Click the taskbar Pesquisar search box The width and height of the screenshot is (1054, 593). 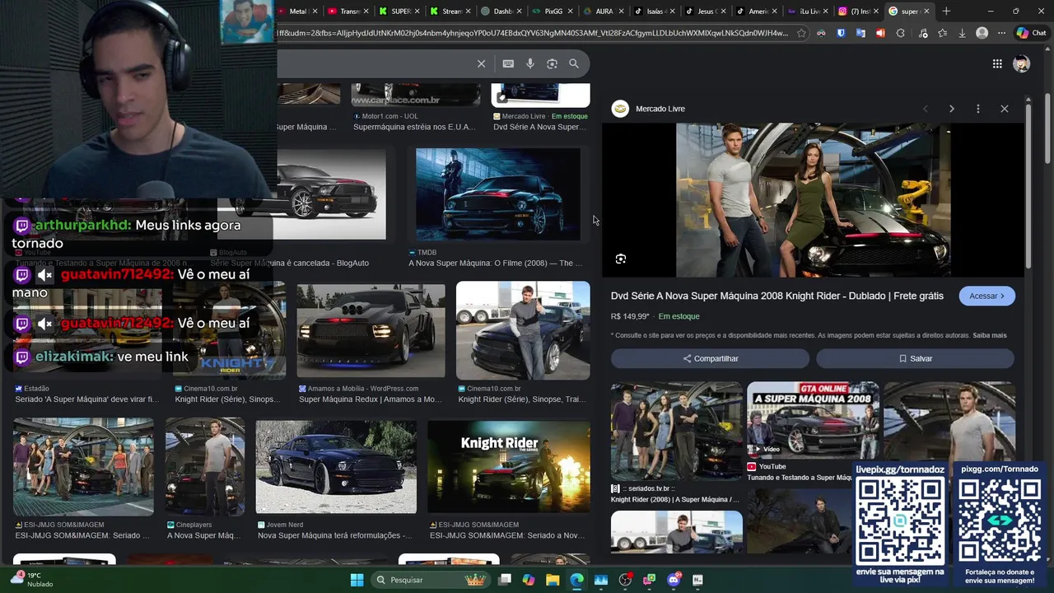pos(430,580)
